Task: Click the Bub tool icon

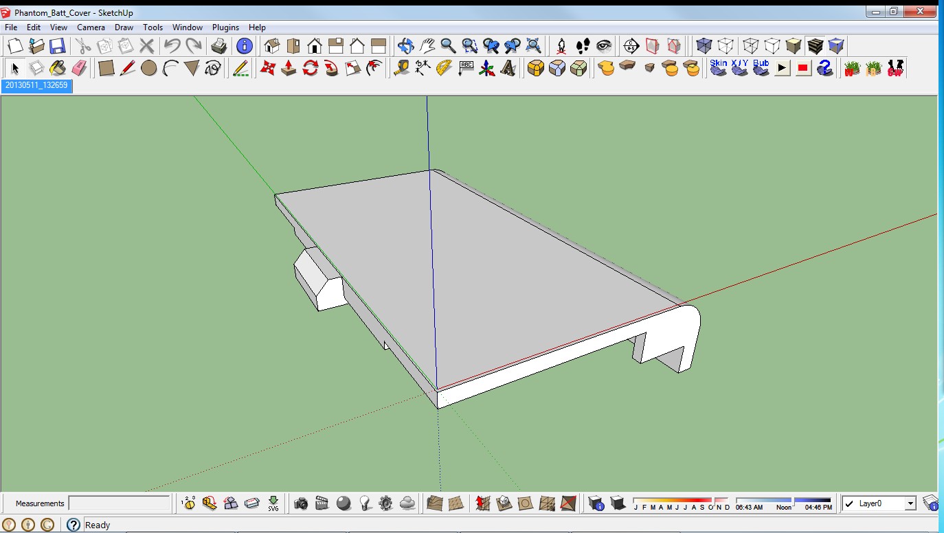Action: [x=761, y=68]
